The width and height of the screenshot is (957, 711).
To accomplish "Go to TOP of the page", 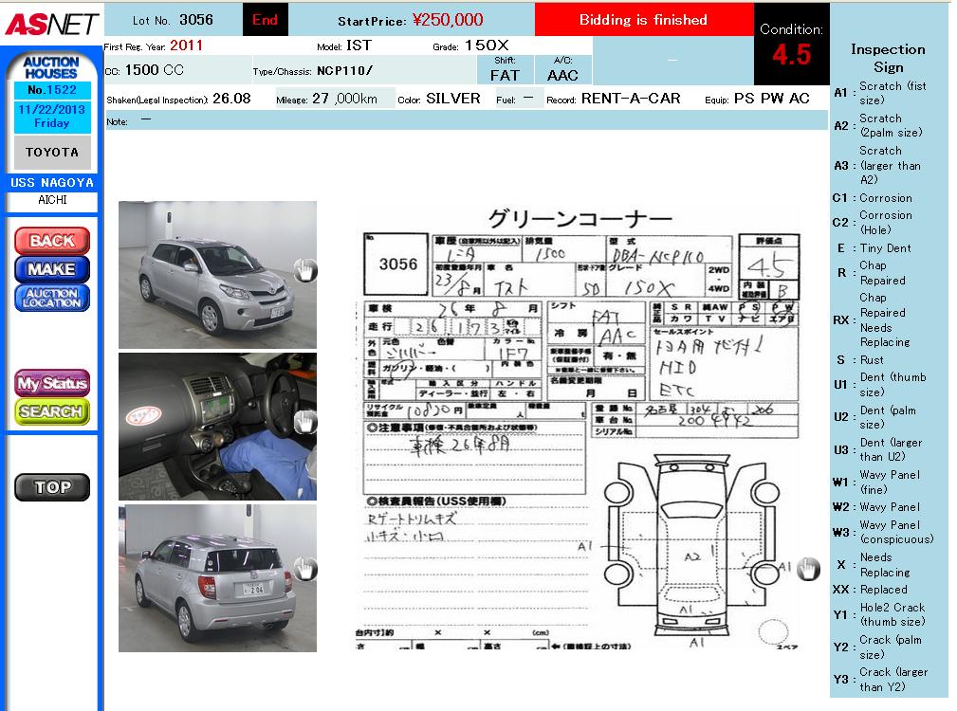I will click(51, 487).
